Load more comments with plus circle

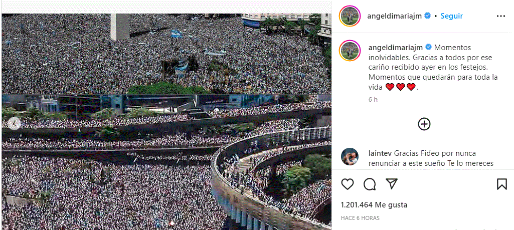point(424,124)
